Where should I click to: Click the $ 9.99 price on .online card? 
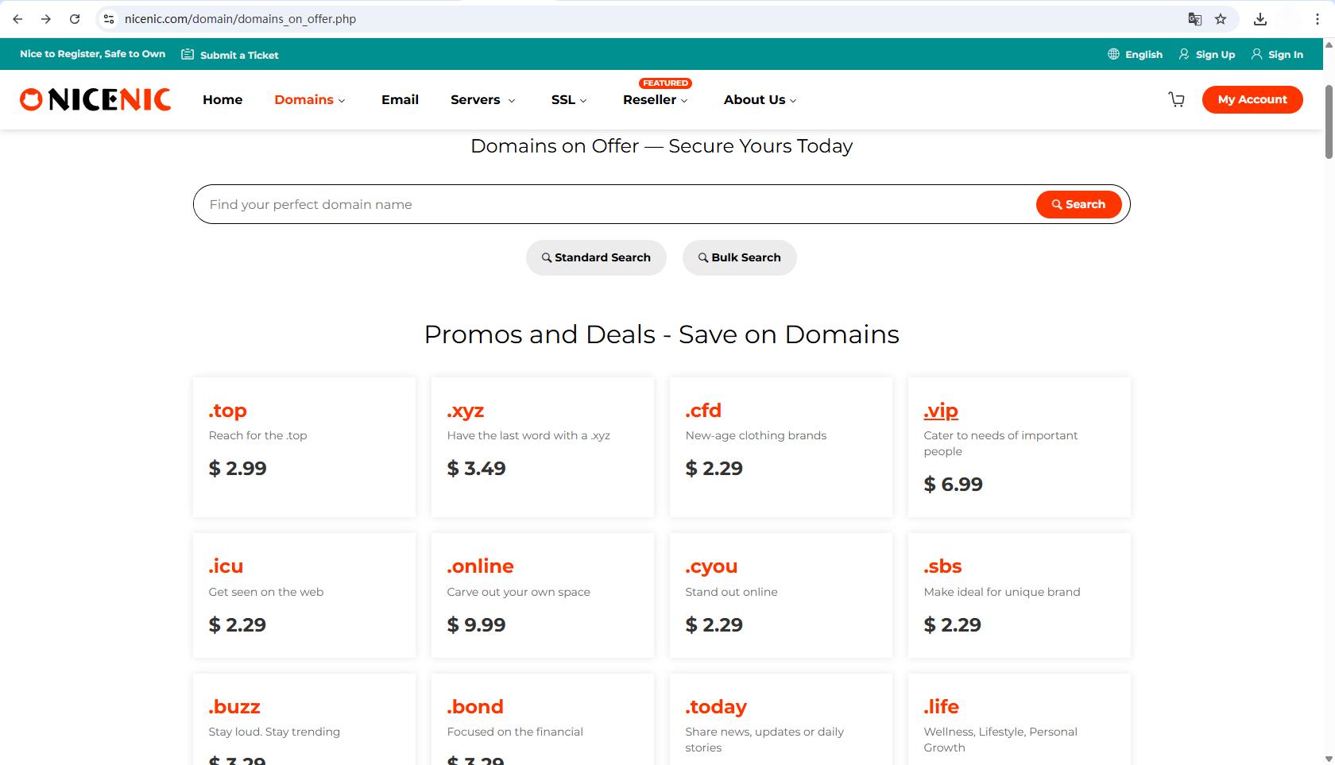476,625
